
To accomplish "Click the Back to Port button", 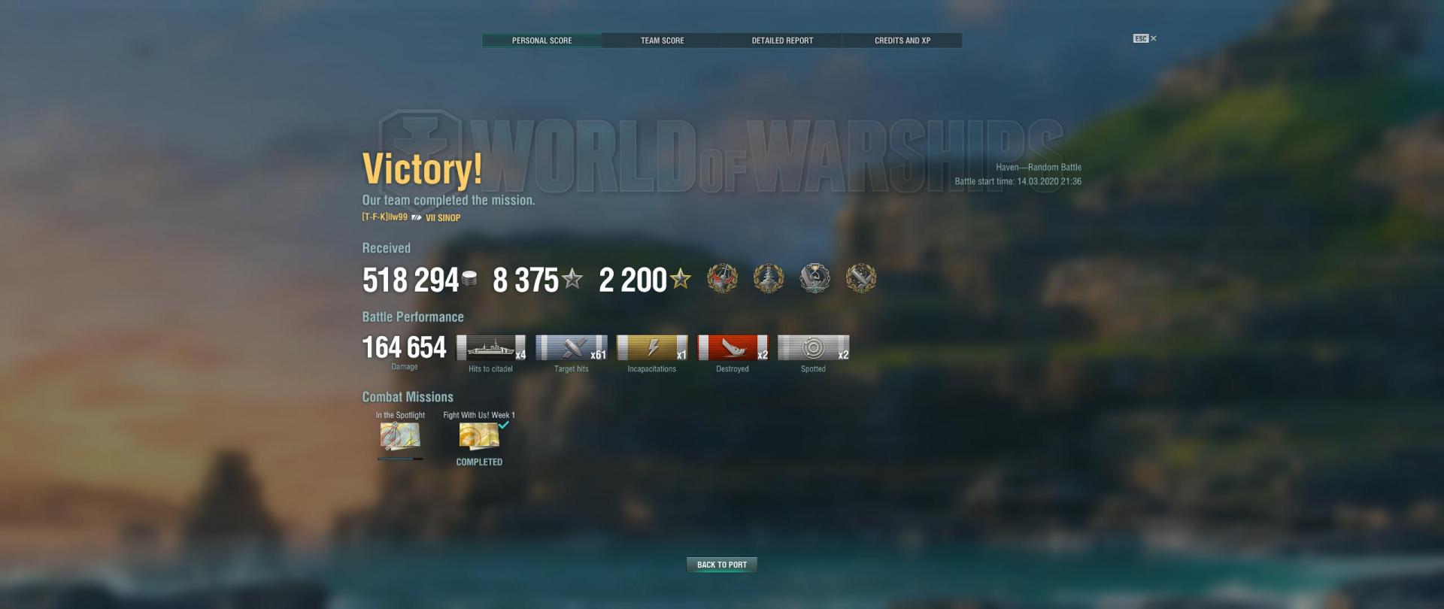I will pos(722,565).
